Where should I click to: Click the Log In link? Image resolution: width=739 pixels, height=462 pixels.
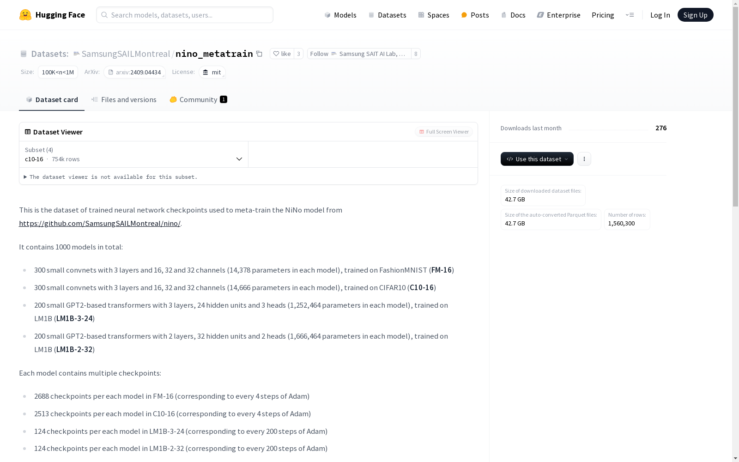click(660, 15)
